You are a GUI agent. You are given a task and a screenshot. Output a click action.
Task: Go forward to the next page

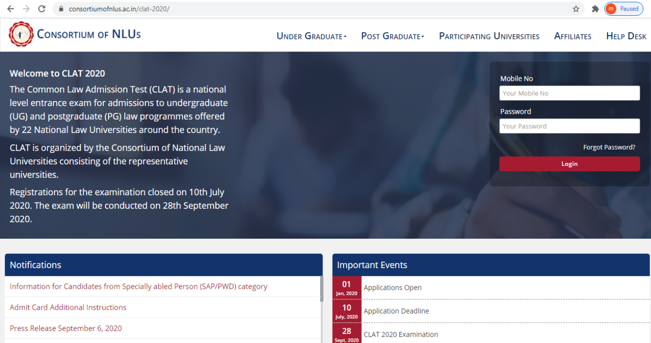26,9
